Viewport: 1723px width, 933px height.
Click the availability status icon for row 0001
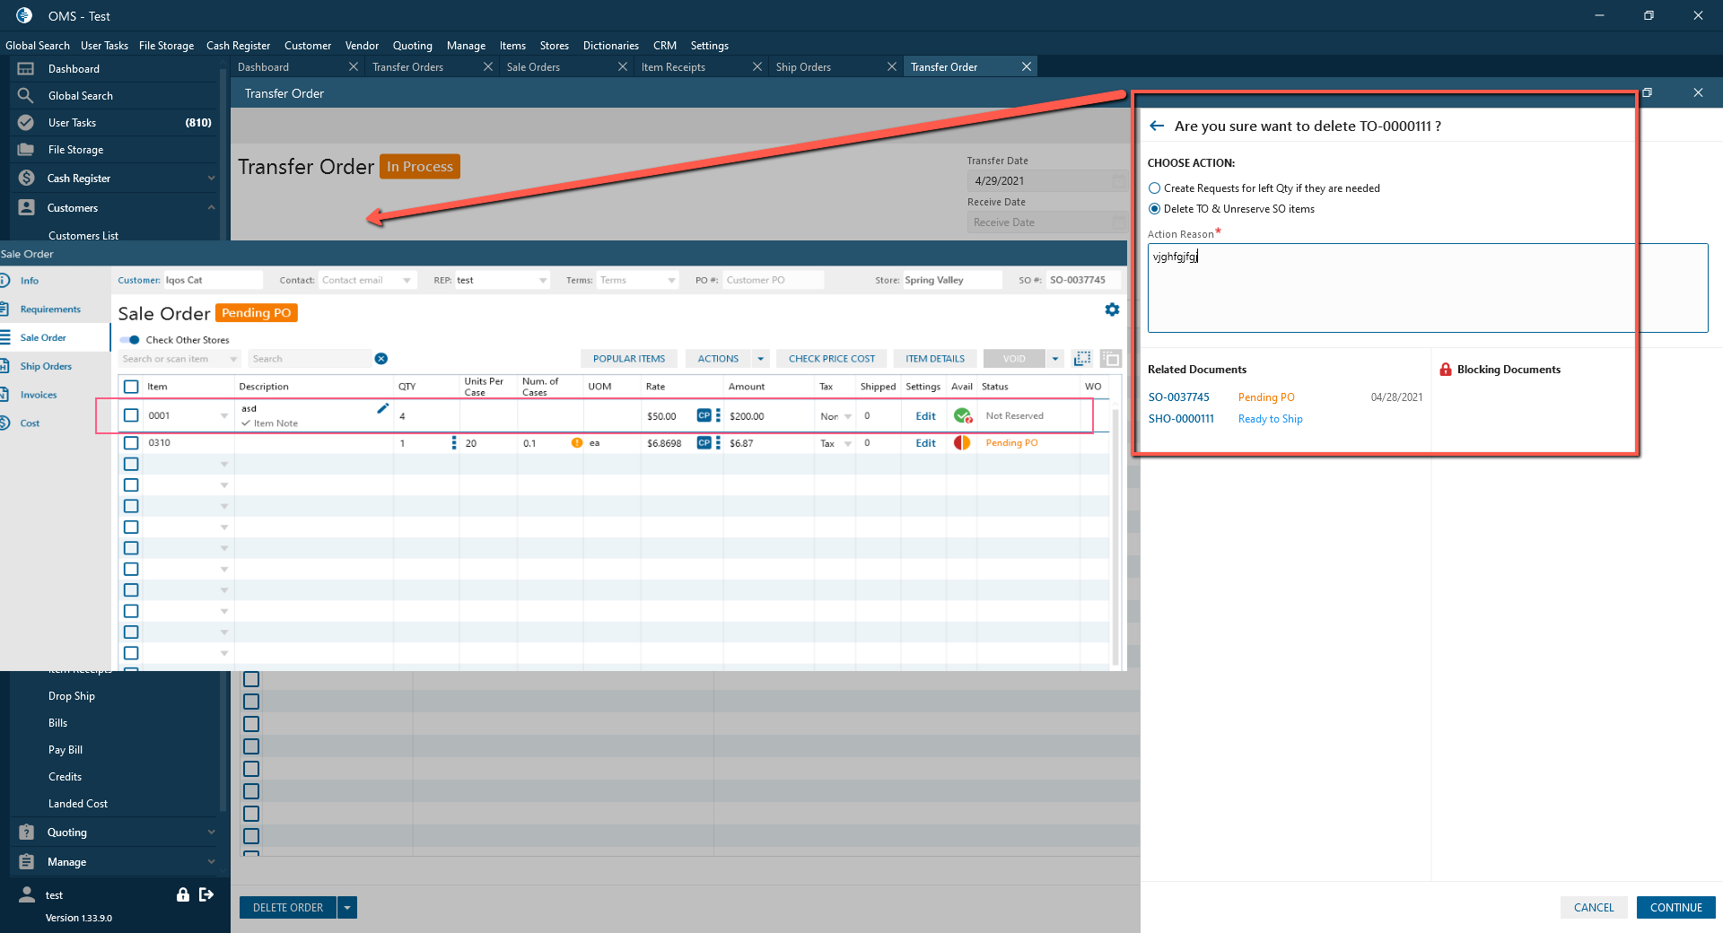coord(963,415)
